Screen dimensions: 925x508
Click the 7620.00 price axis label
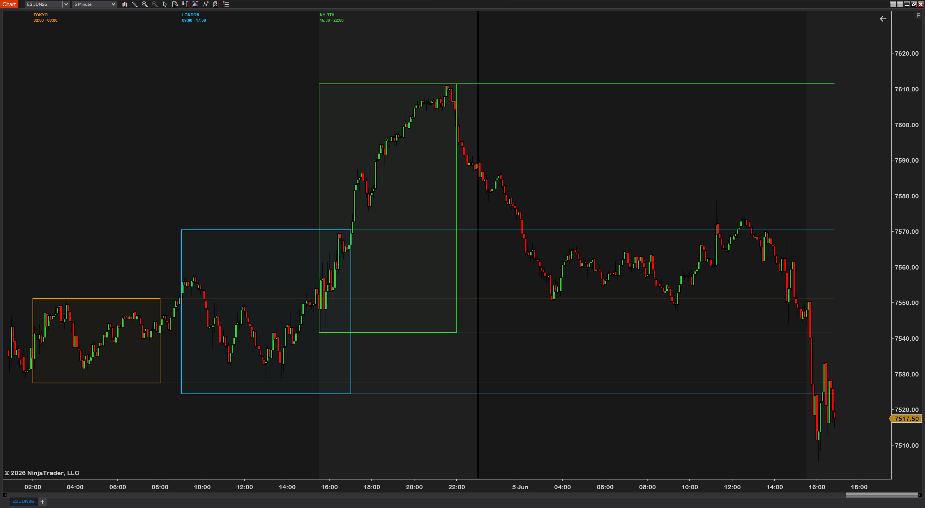[x=907, y=53]
